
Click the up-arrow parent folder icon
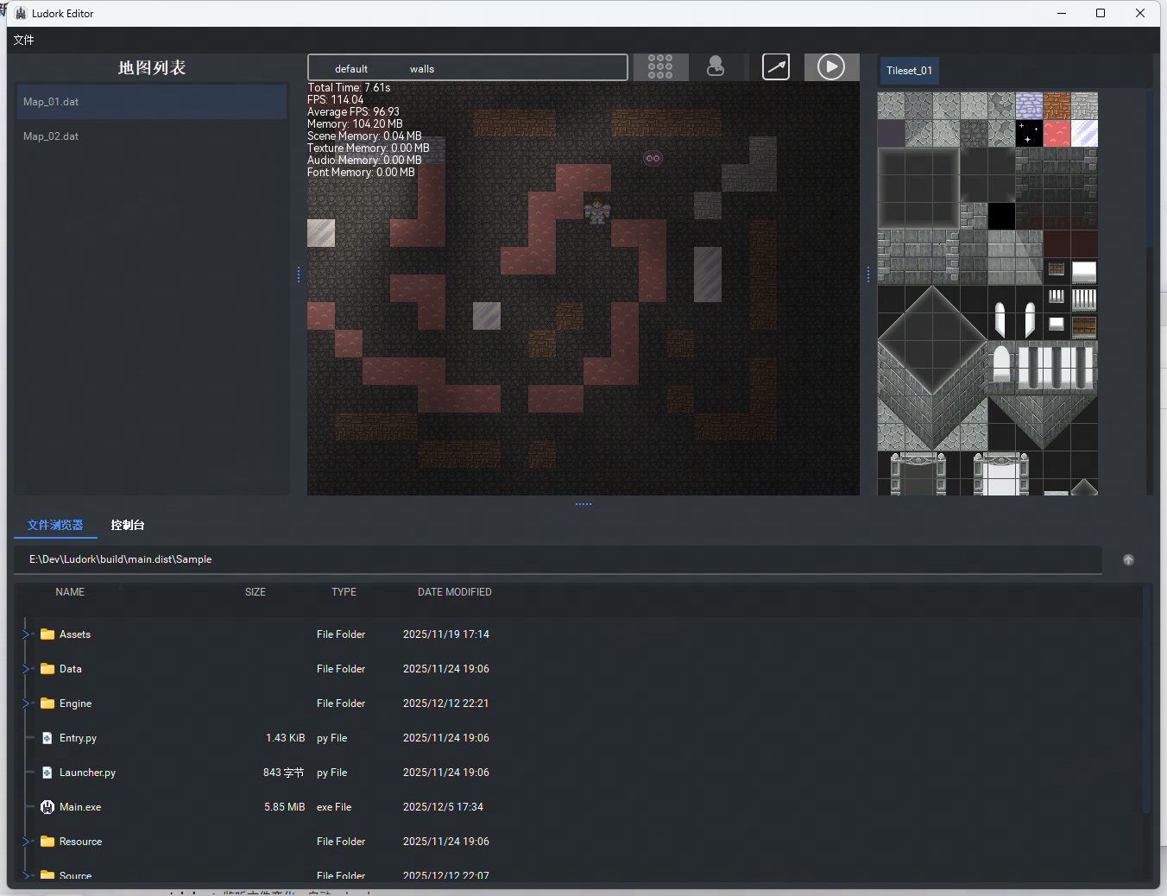pos(1128,560)
